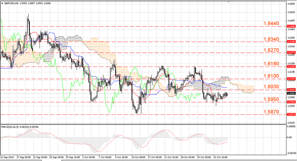The height and width of the screenshot is (161, 297).
Task: Click the 2 Oct 08:00 time label
Action: point(88,157)
